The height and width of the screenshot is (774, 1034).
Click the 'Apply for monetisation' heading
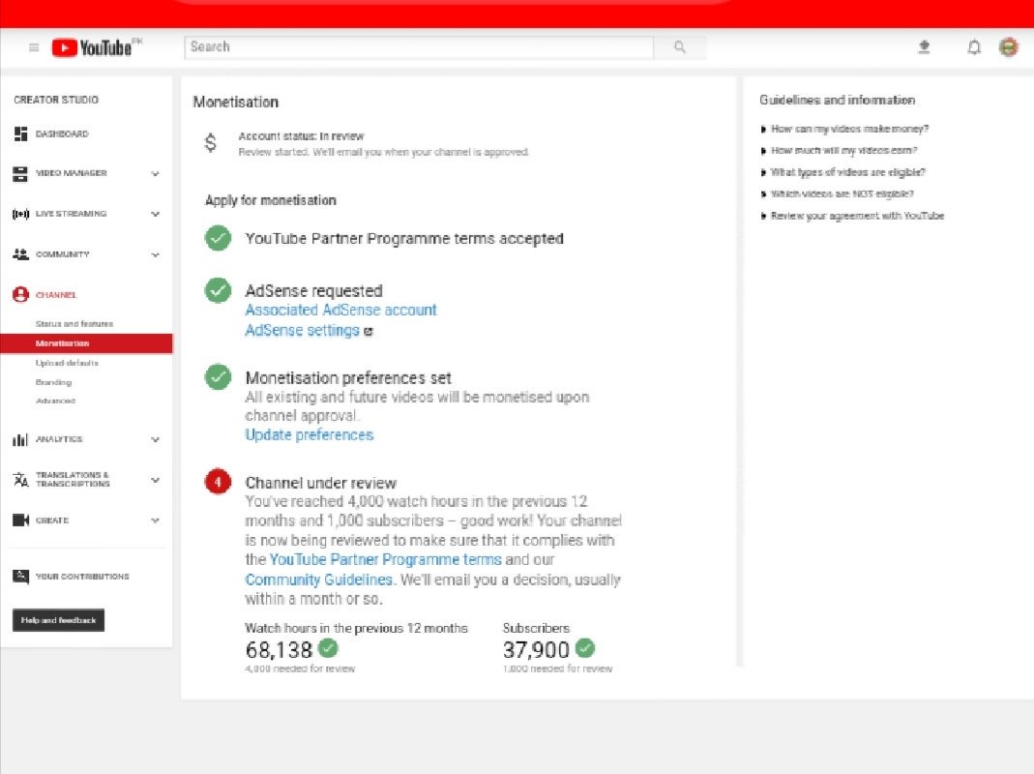pos(271,200)
